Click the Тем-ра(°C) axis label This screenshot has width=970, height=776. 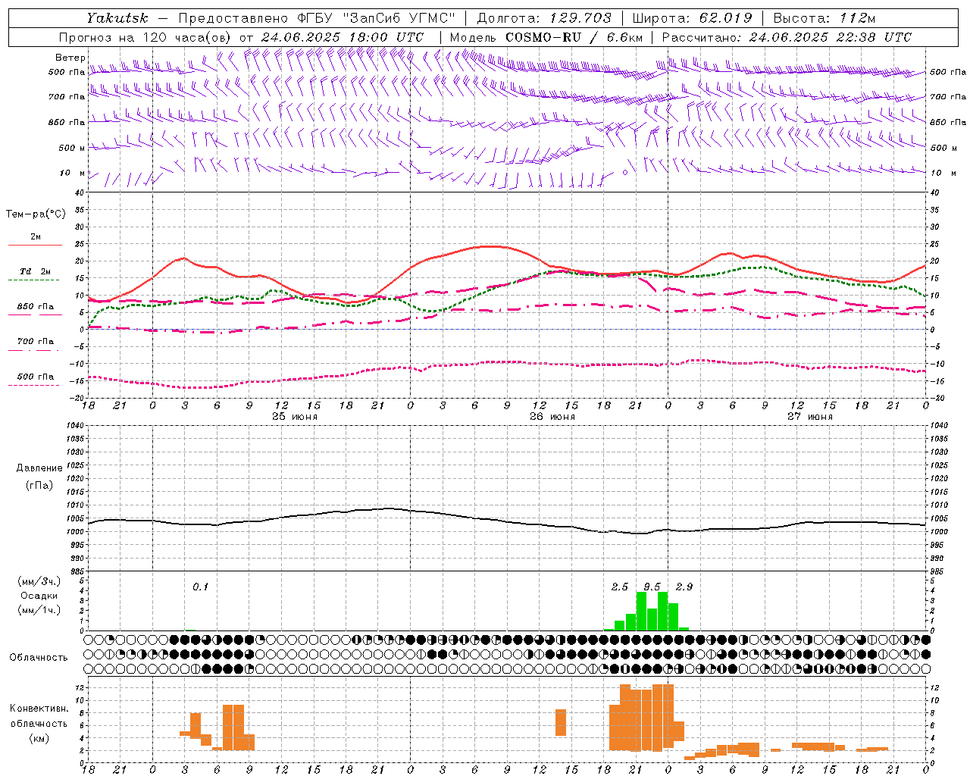(x=36, y=214)
